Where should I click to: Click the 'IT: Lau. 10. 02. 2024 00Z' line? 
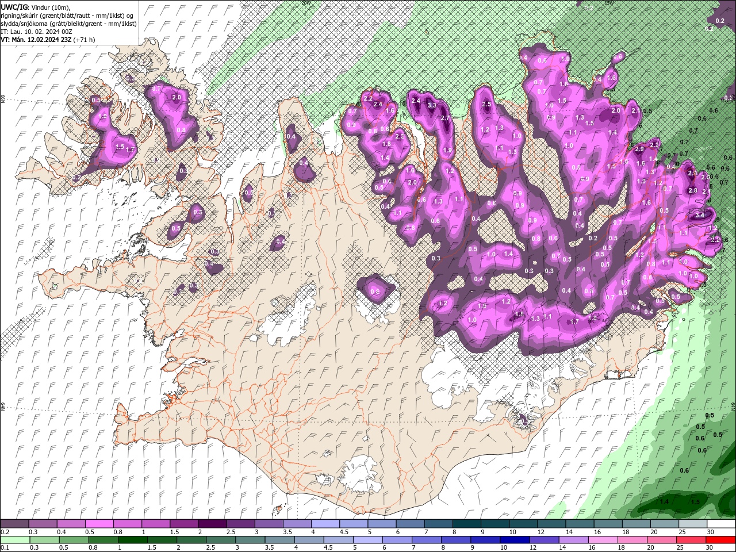point(37,32)
